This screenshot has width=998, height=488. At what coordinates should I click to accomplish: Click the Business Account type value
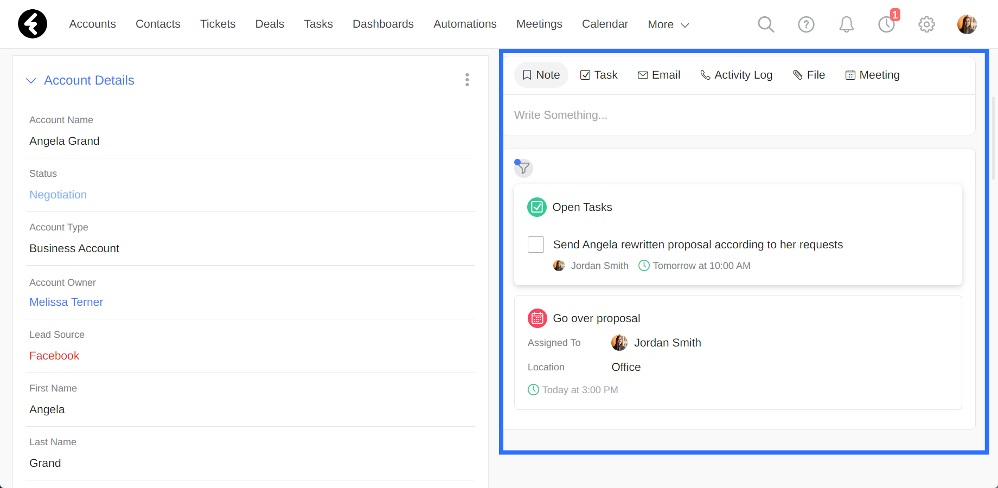point(74,248)
